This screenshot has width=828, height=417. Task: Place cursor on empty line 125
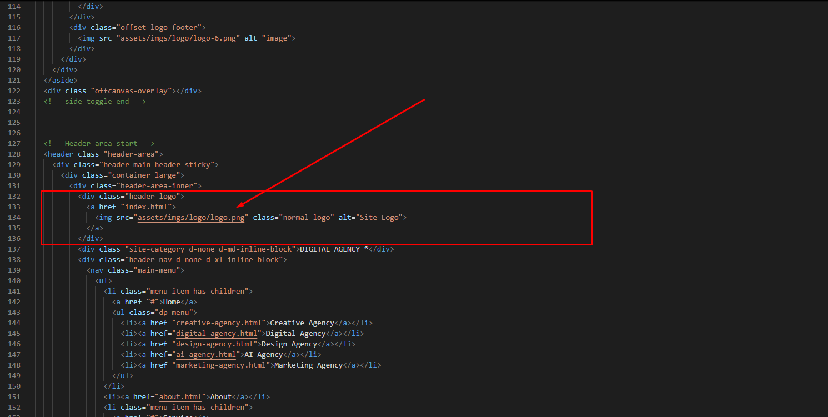pos(167,123)
